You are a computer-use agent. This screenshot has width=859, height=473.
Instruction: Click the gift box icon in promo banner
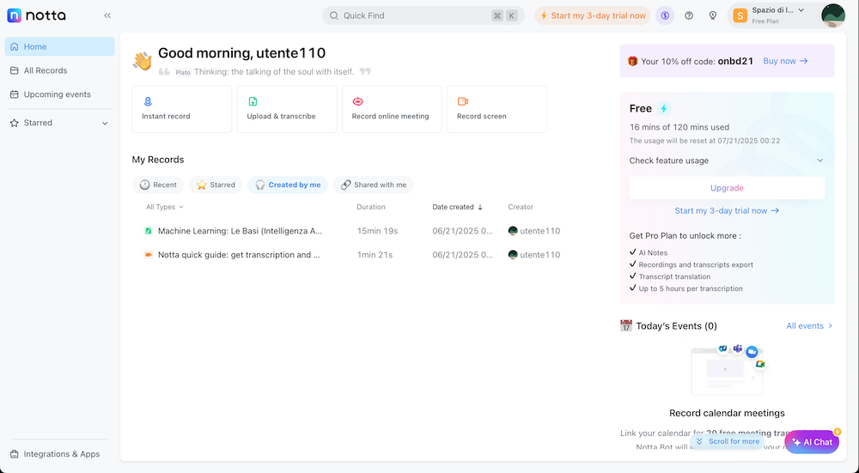click(x=633, y=61)
